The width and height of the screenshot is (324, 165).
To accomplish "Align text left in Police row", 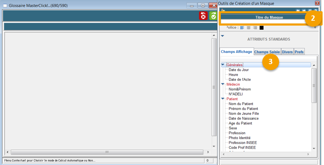I will pyautogui.click(x=242, y=28).
